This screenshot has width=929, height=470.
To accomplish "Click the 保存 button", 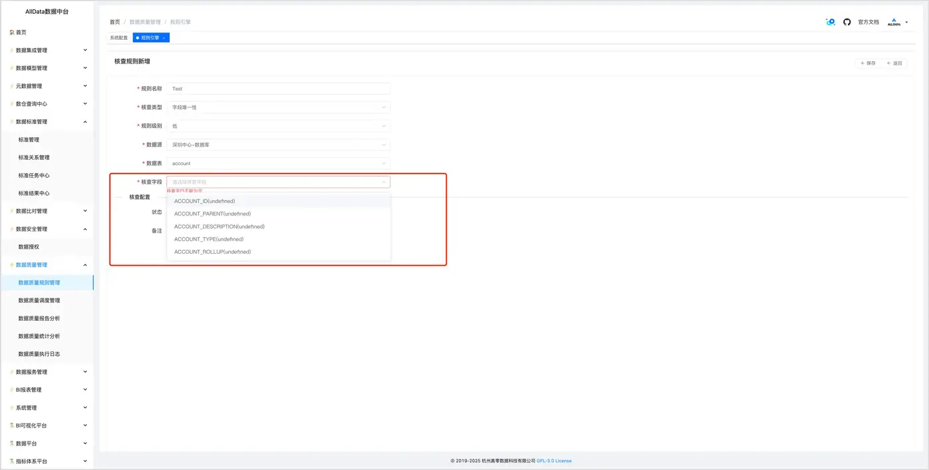I will coord(868,63).
